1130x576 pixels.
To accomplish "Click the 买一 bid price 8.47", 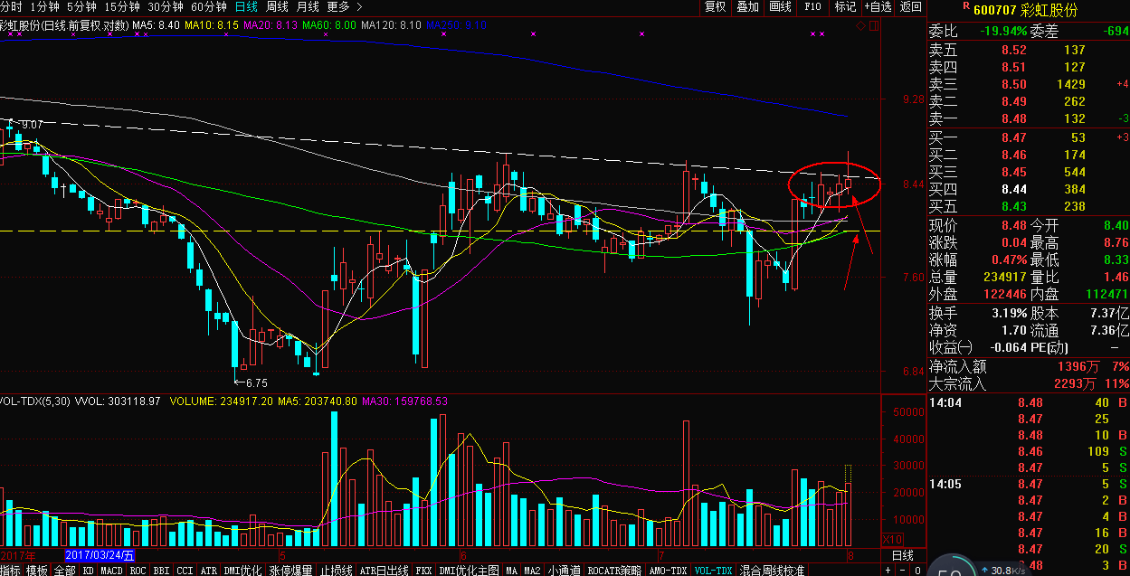I will [1013, 137].
